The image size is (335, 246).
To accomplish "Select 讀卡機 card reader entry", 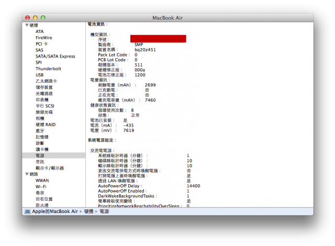I will [x=42, y=150].
